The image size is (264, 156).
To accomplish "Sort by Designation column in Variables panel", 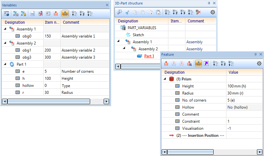I will coord(22,22).
